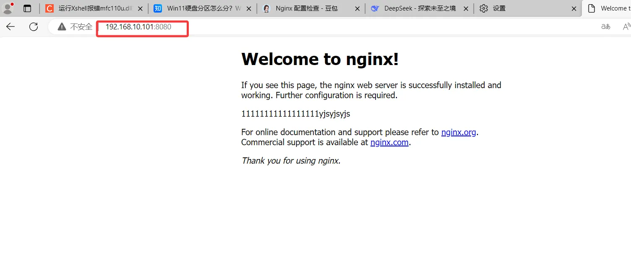Click the Doubao avatar favicon
The width and height of the screenshot is (631, 274).
(266, 8)
